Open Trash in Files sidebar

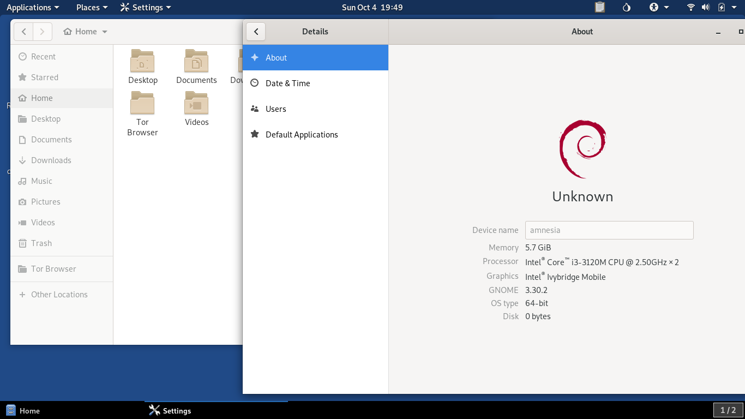62,243
